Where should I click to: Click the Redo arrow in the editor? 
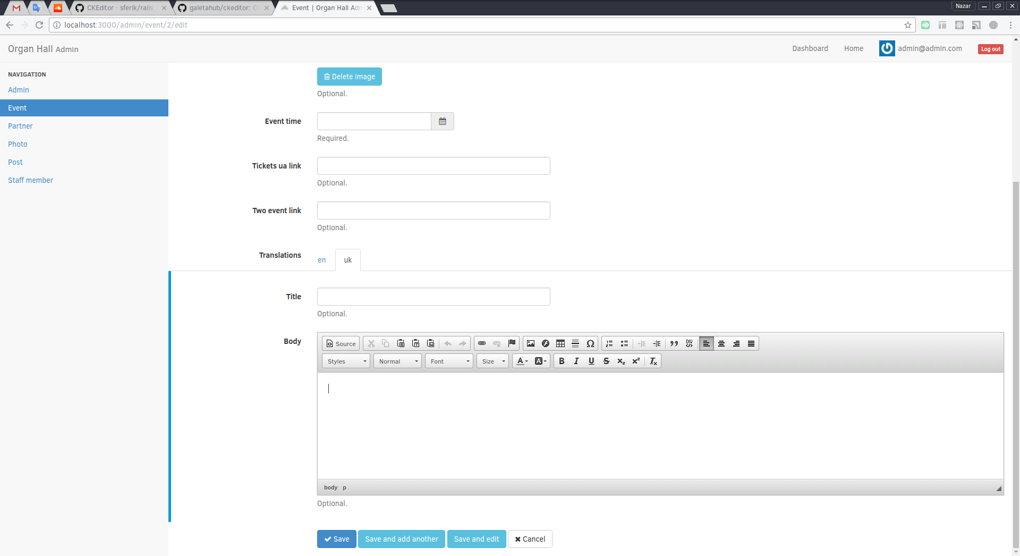tap(463, 343)
